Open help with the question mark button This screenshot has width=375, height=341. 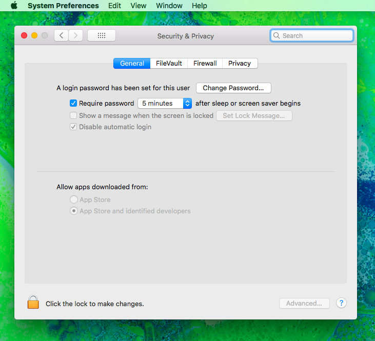pos(341,303)
